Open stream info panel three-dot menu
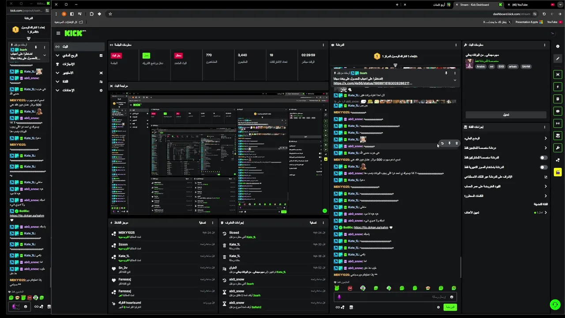The width and height of the screenshot is (565, 318). (544, 45)
